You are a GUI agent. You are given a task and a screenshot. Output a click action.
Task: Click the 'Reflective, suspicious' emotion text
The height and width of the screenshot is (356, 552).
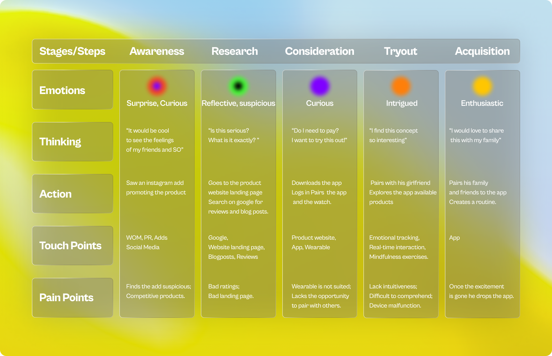(238, 103)
